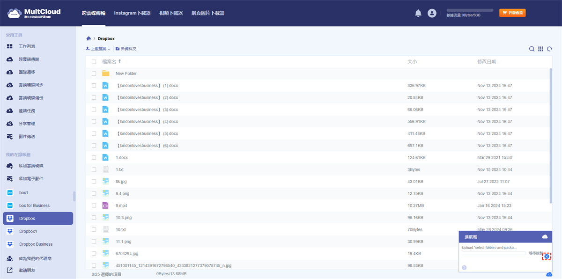Click the 556.91KB size value

click(x=416, y=122)
